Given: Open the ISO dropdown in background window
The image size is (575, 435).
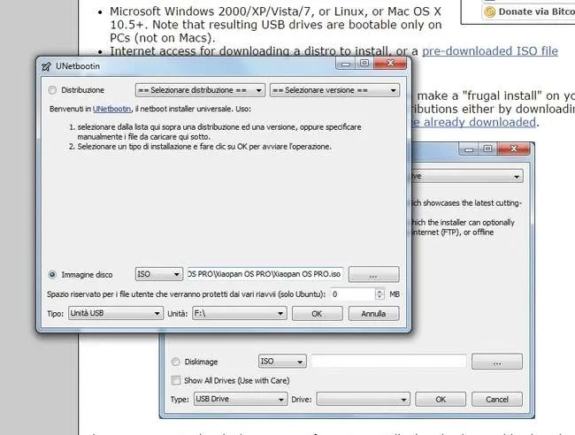Looking at the screenshot, I should coord(282,362).
